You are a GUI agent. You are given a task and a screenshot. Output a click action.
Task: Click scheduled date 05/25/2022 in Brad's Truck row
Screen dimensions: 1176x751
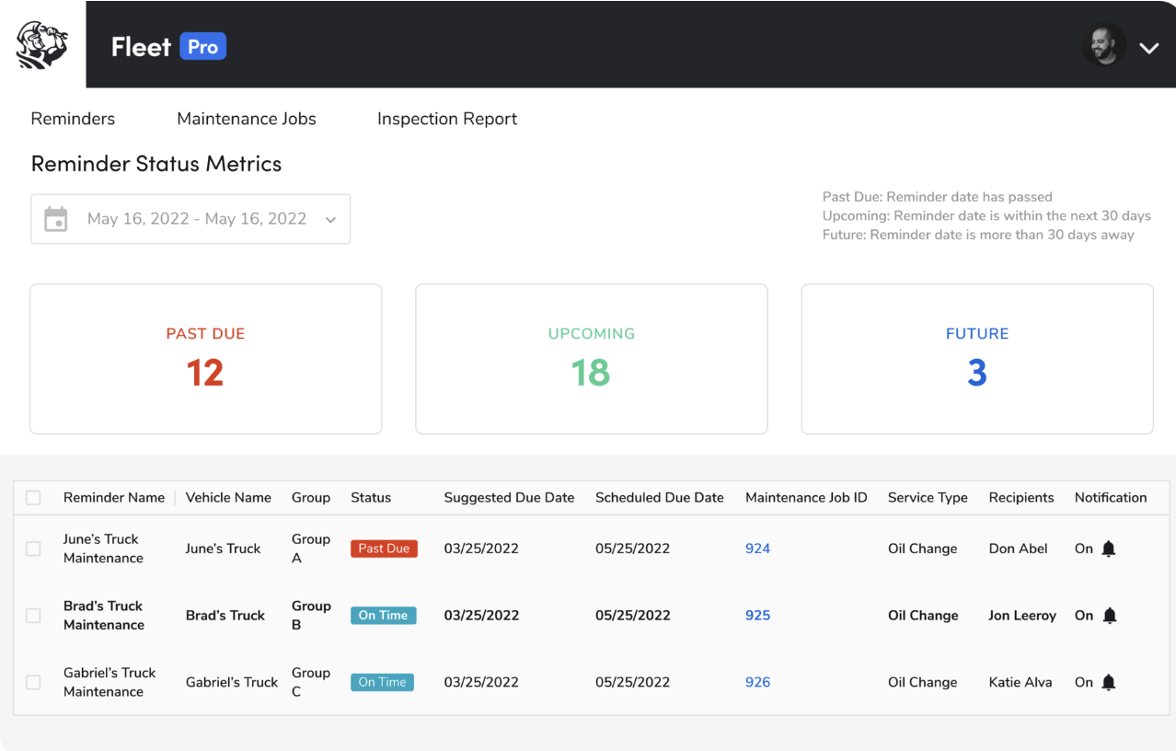tap(633, 616)
